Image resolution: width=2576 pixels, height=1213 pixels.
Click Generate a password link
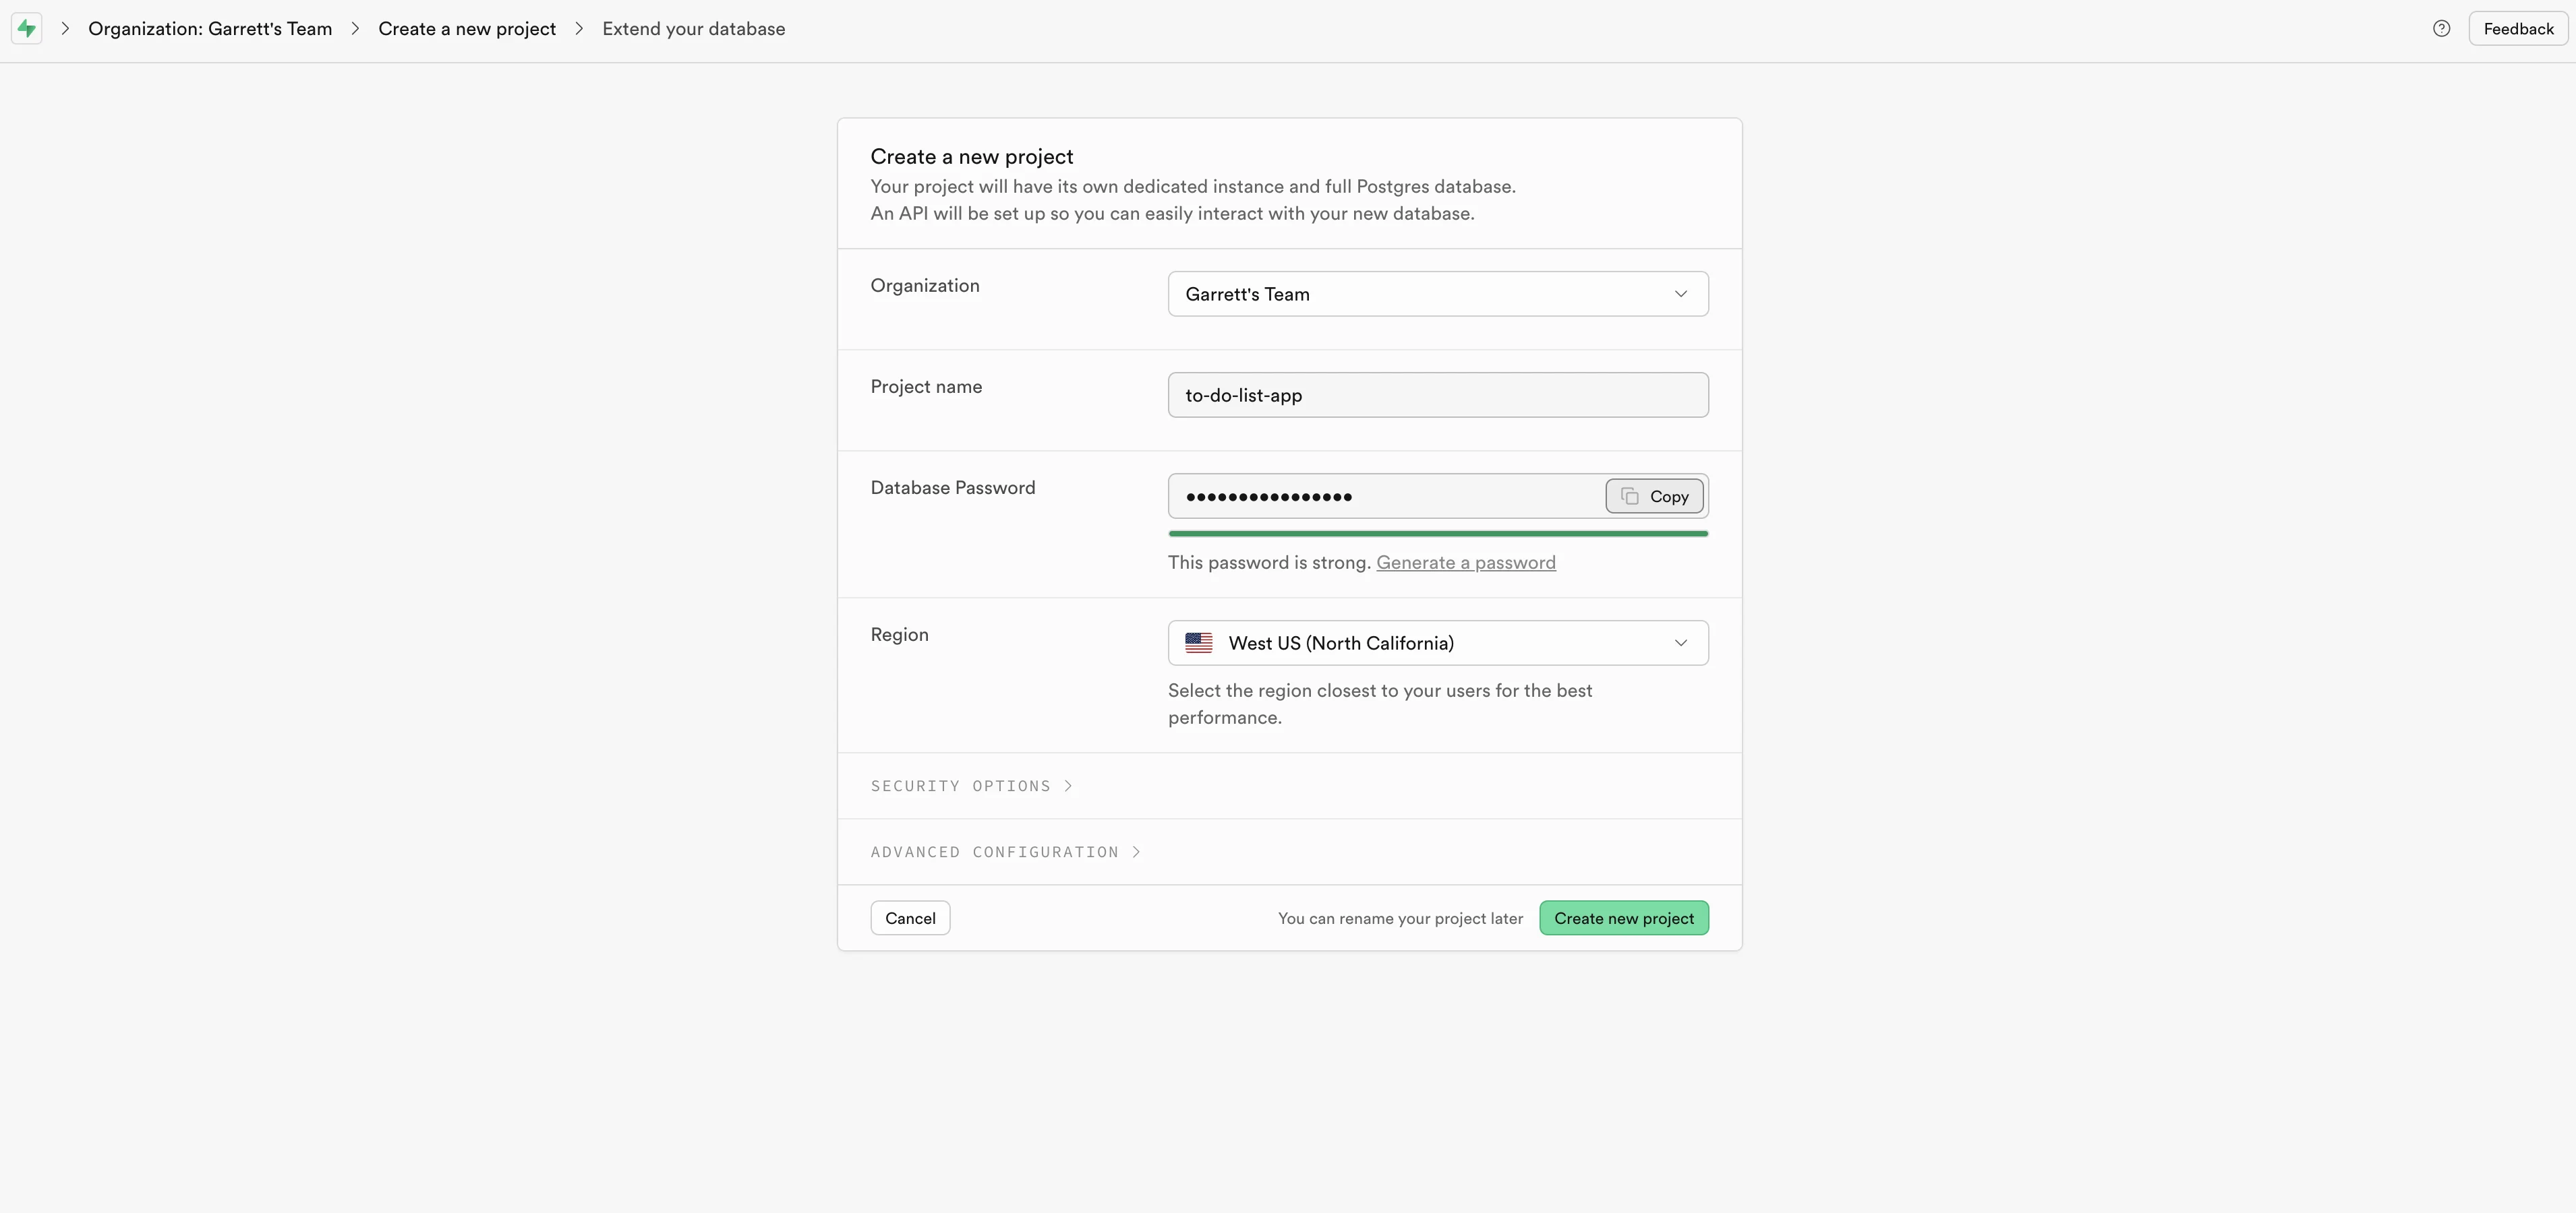point(1465,561)
